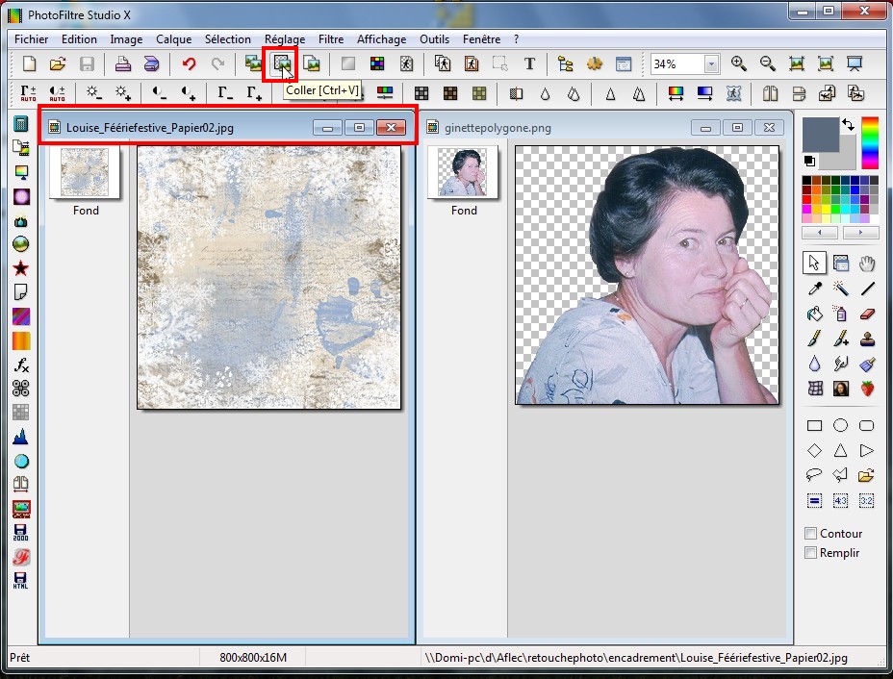893x679 pixels.
Task: Set the 3:2 ratio selection
Action: click(866, 500)
